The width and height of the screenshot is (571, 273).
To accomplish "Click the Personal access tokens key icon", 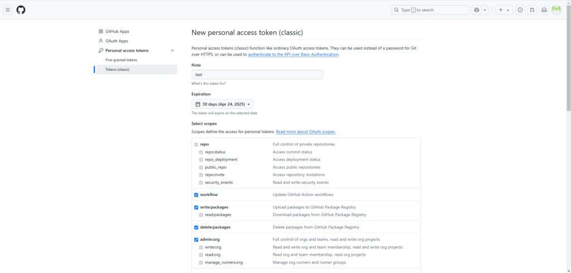I will click(101, 51).
